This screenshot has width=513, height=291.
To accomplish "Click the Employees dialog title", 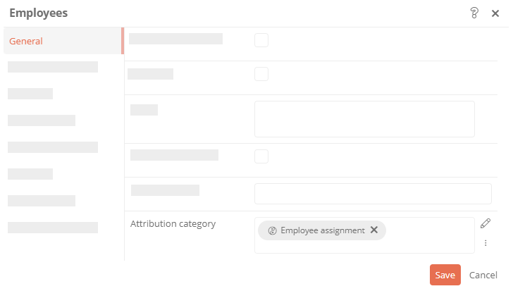I will tap(38, 13).
